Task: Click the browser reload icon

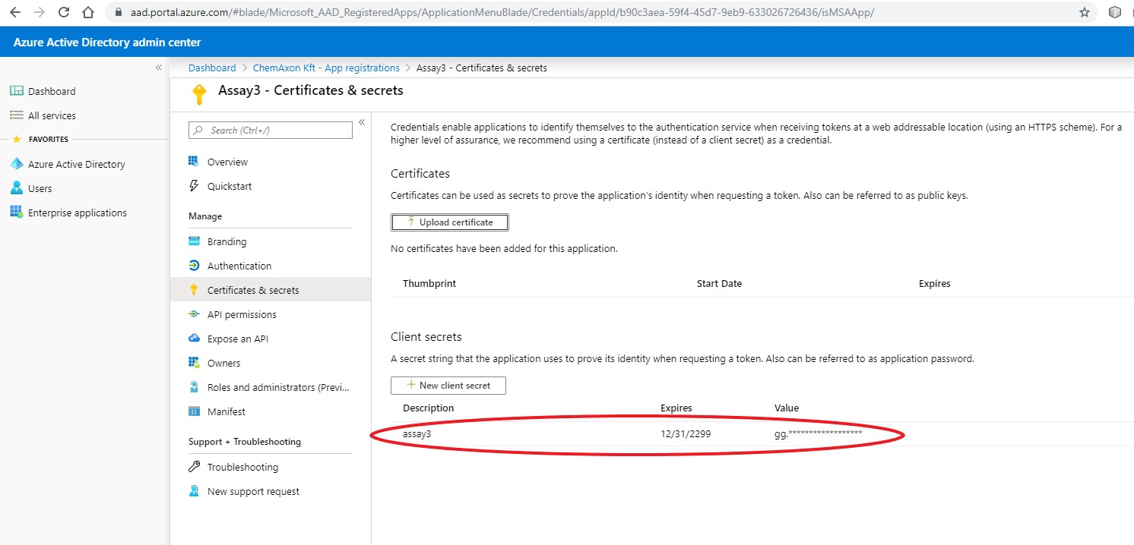Action: click(x=64, y=12)
